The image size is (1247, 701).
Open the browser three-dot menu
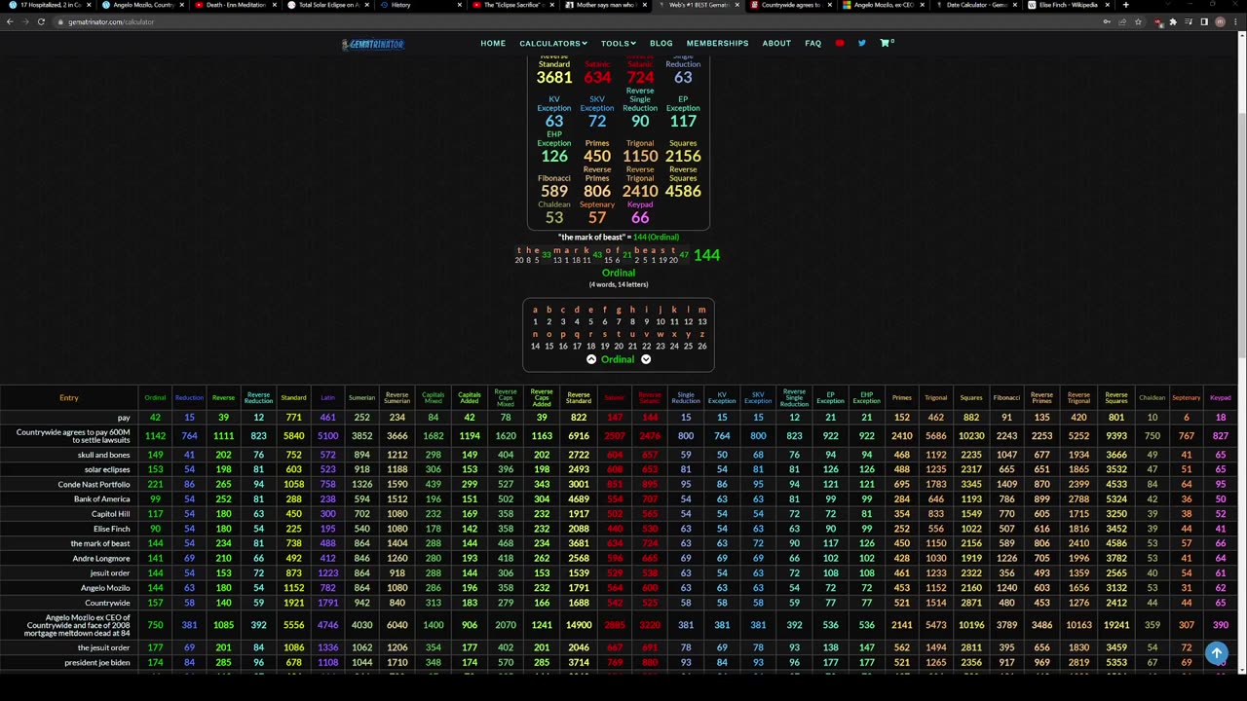click(1235, 21)
